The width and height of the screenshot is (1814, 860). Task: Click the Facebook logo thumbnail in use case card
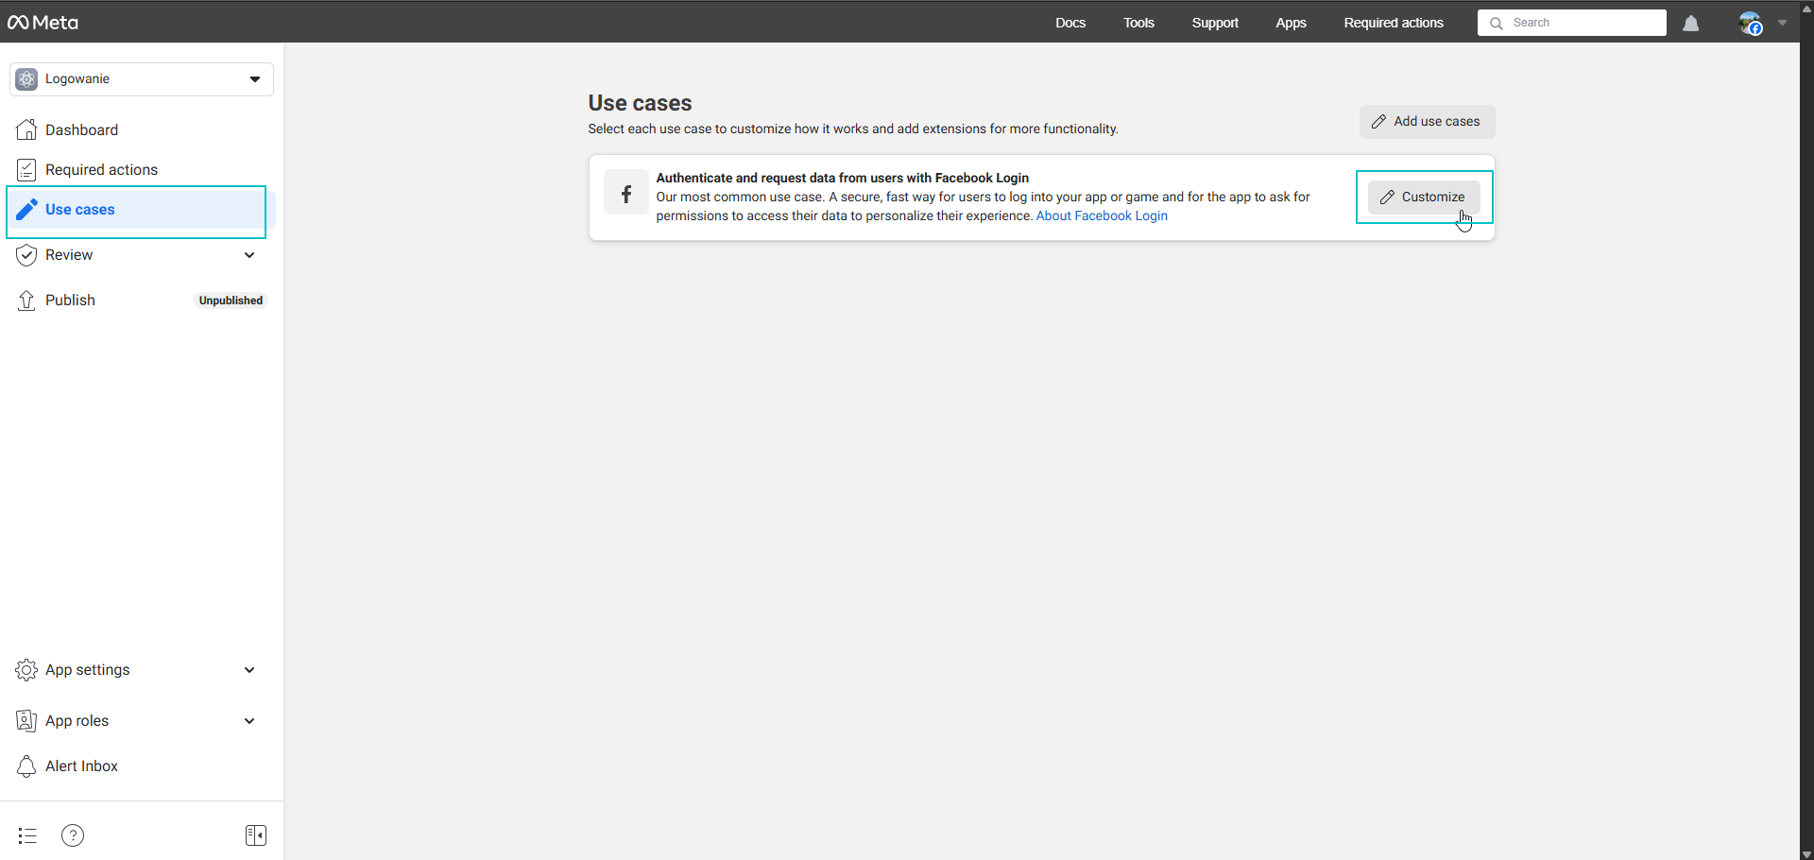point(625,194)
